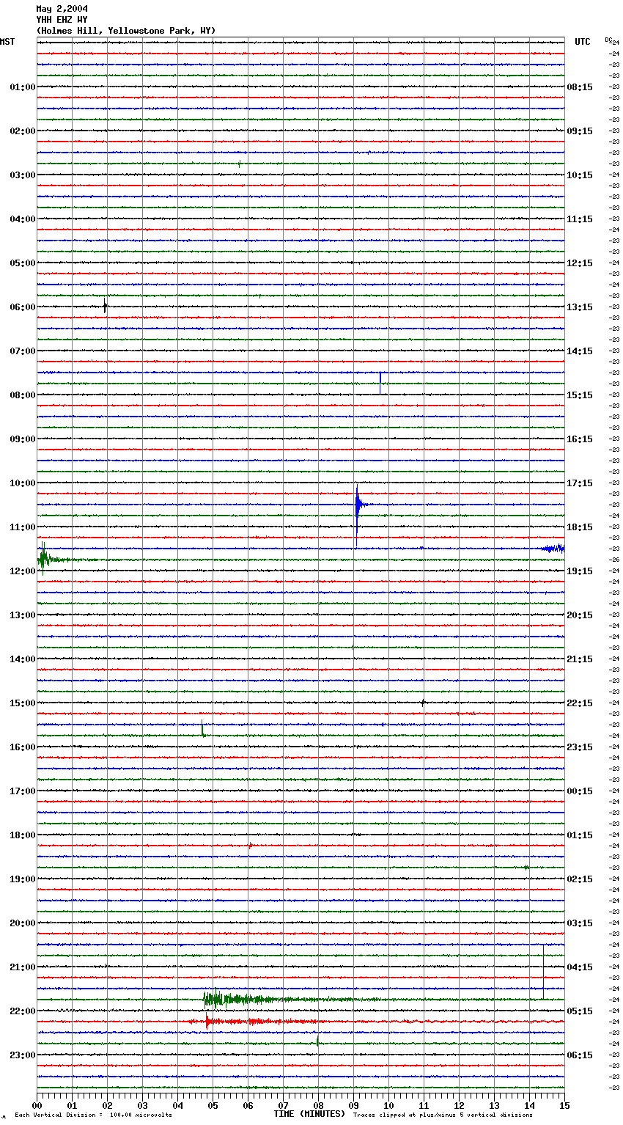
Task: Click minute tick label 09 on bottom axis
Action: pyautogui.click(x=353, y=1105)
